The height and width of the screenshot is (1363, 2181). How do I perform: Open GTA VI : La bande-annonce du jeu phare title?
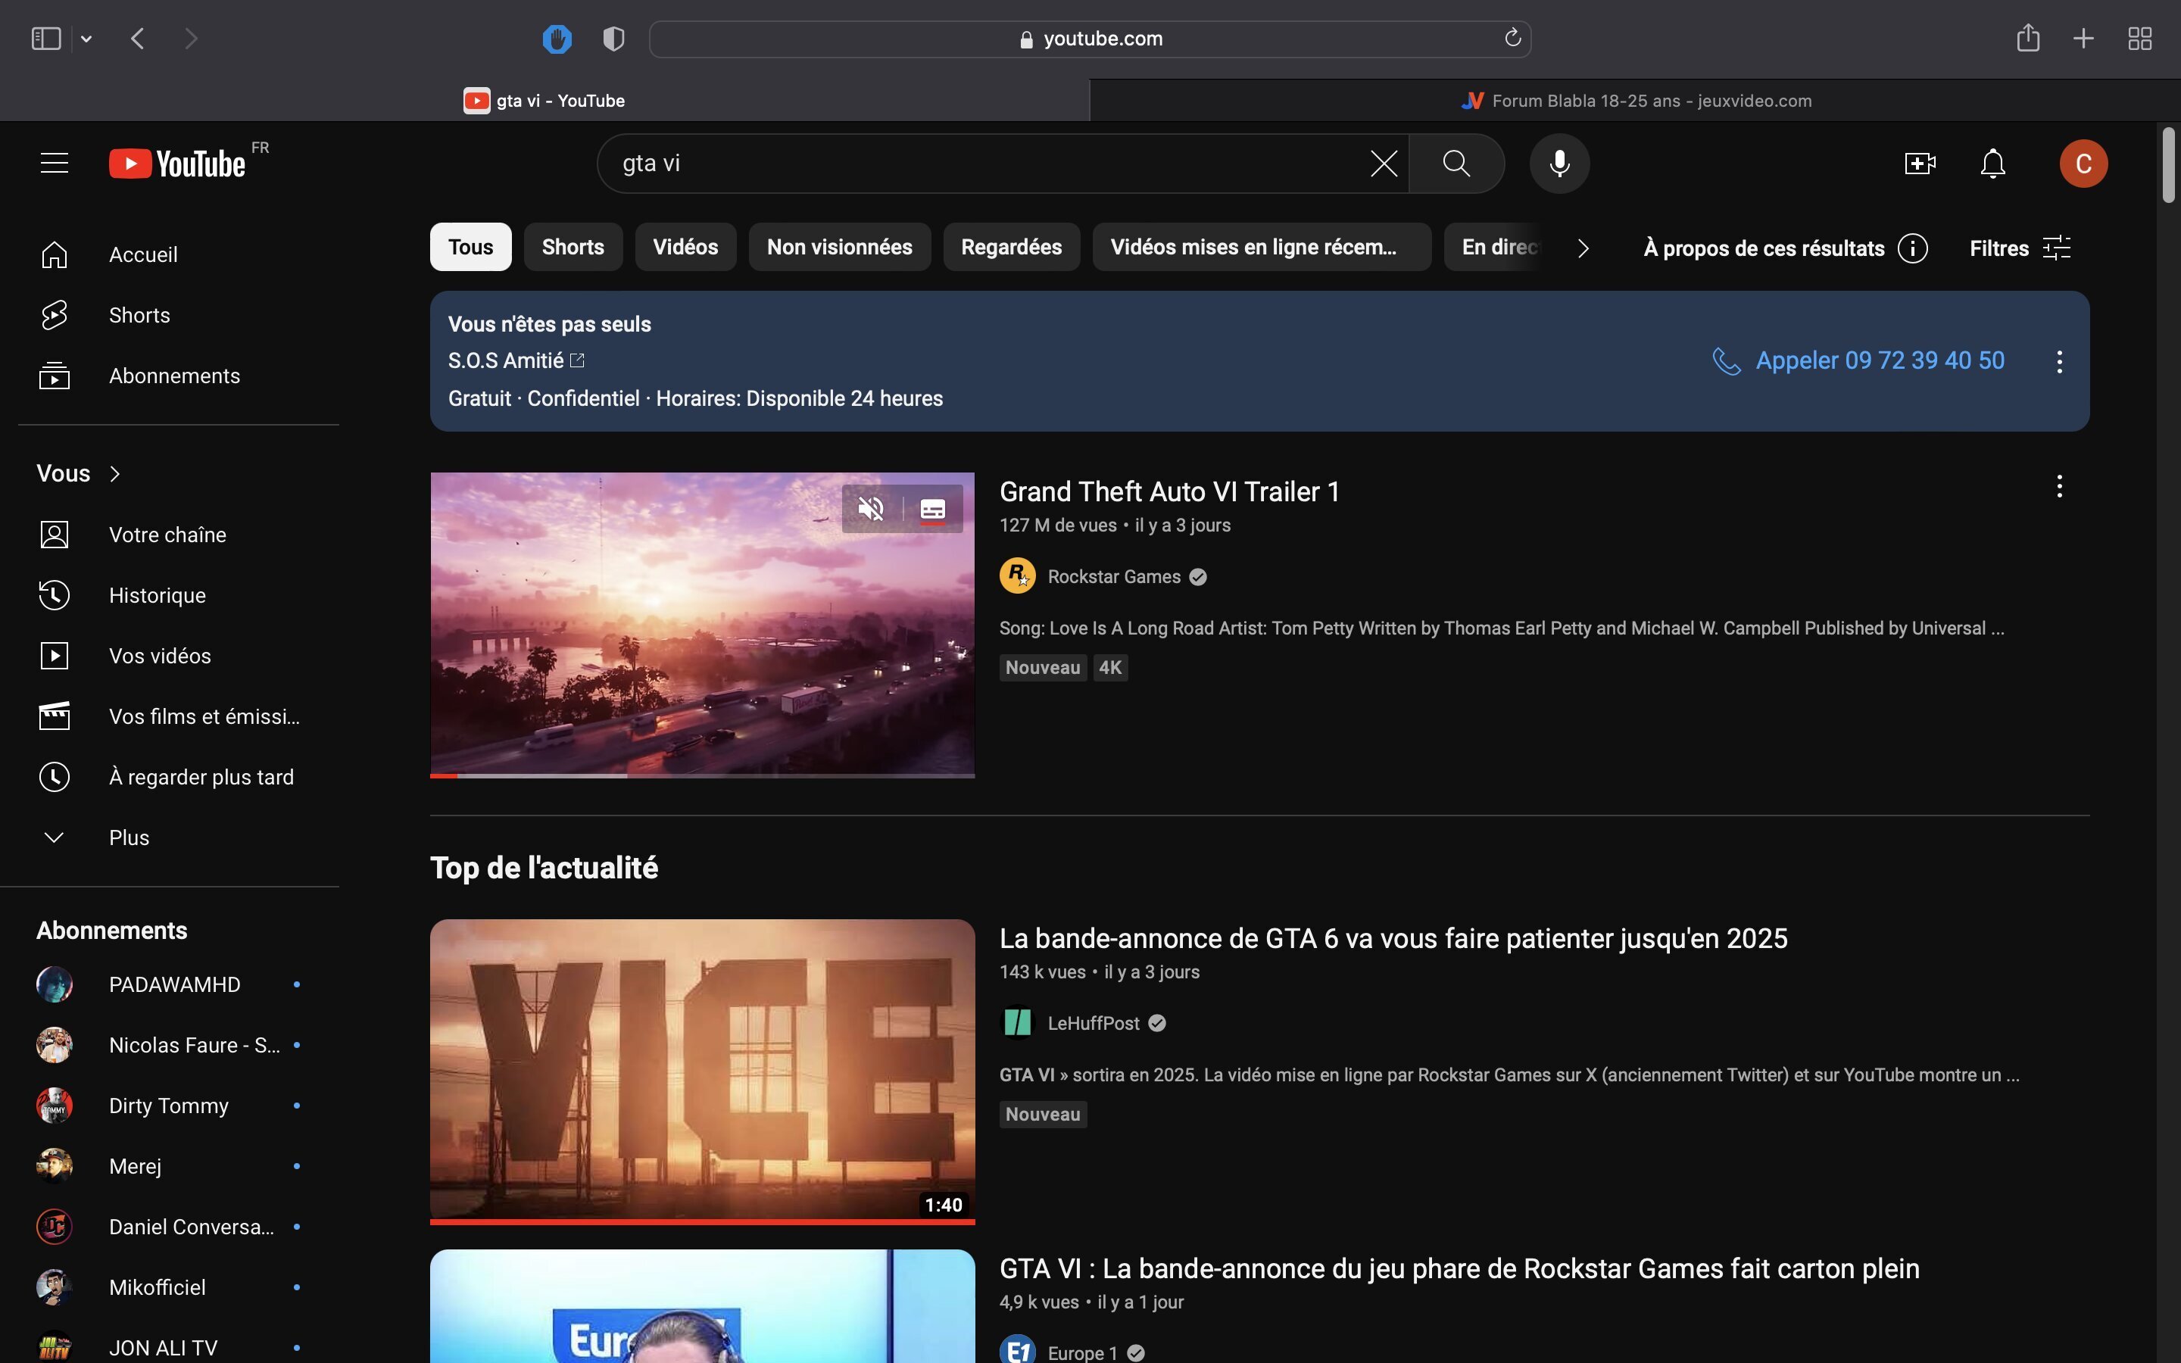1459,1268
